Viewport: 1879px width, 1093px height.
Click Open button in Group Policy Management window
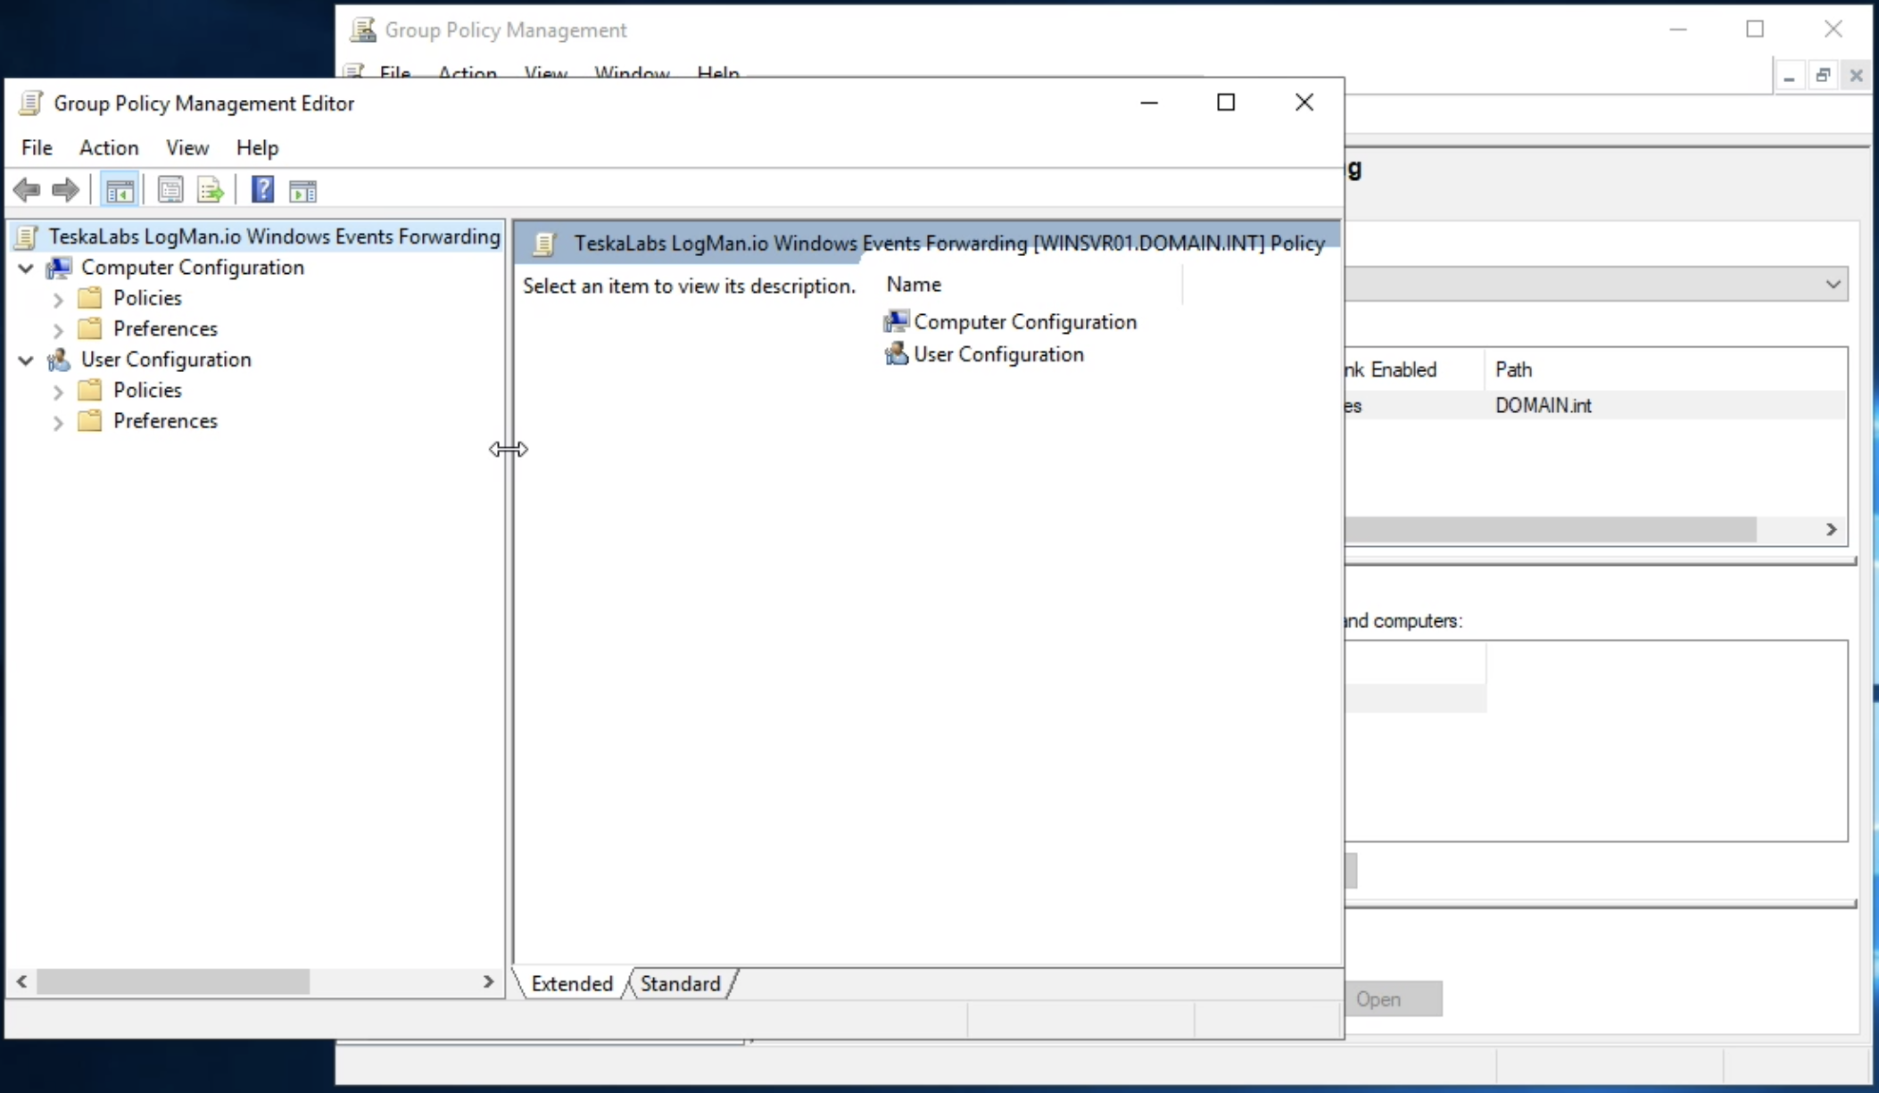pyautogui.click(x=1392, y=998)
